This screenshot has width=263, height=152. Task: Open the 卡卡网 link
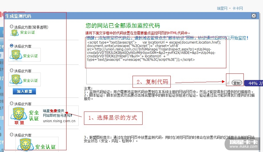238,8
